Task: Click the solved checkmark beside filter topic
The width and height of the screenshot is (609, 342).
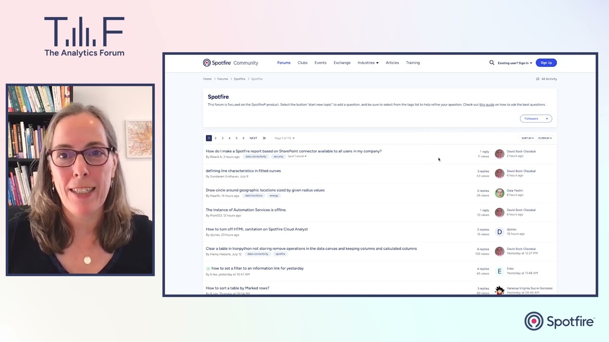Action: (x=208, y=268)
